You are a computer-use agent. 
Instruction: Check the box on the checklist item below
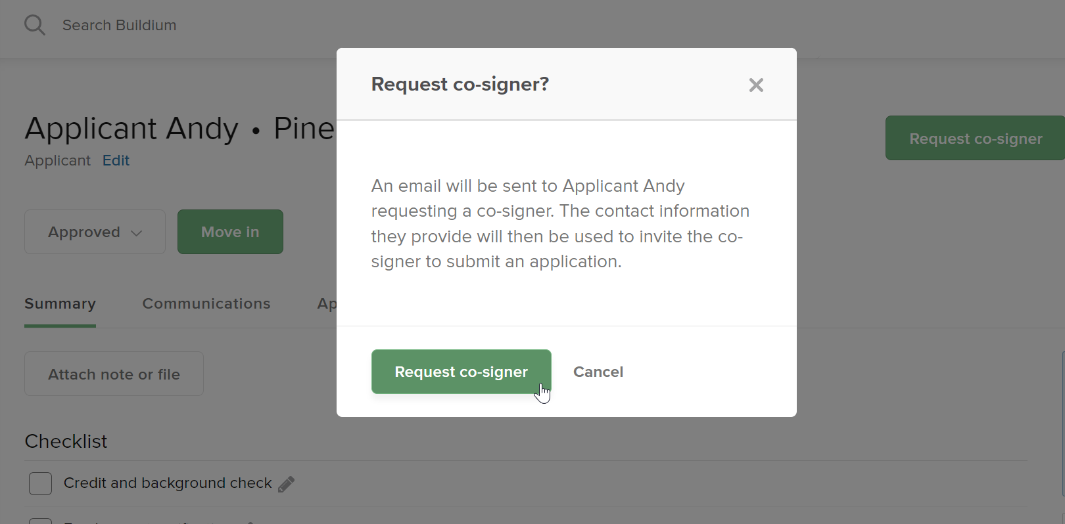pos(40,521)
